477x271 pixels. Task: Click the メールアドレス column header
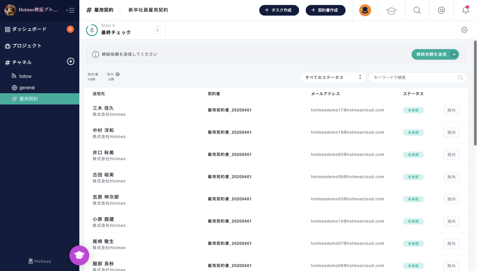(325, 94)
